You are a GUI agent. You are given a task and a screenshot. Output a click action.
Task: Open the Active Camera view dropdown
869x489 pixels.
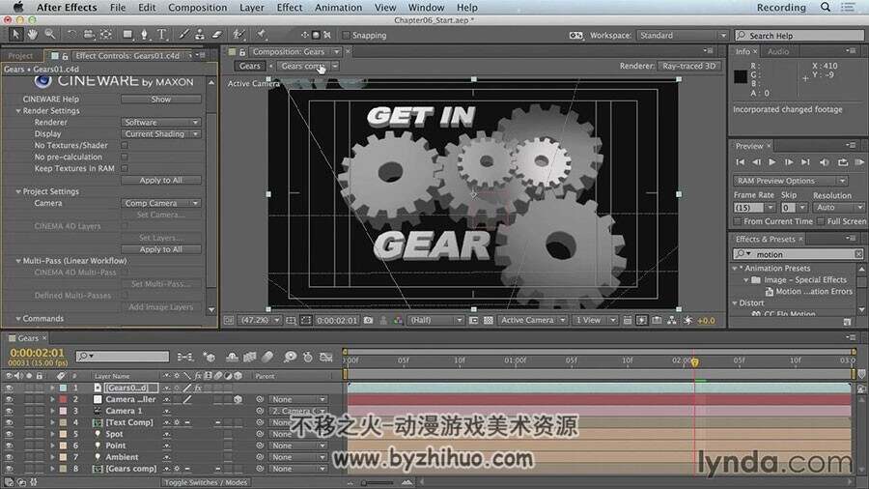(533, 321)
